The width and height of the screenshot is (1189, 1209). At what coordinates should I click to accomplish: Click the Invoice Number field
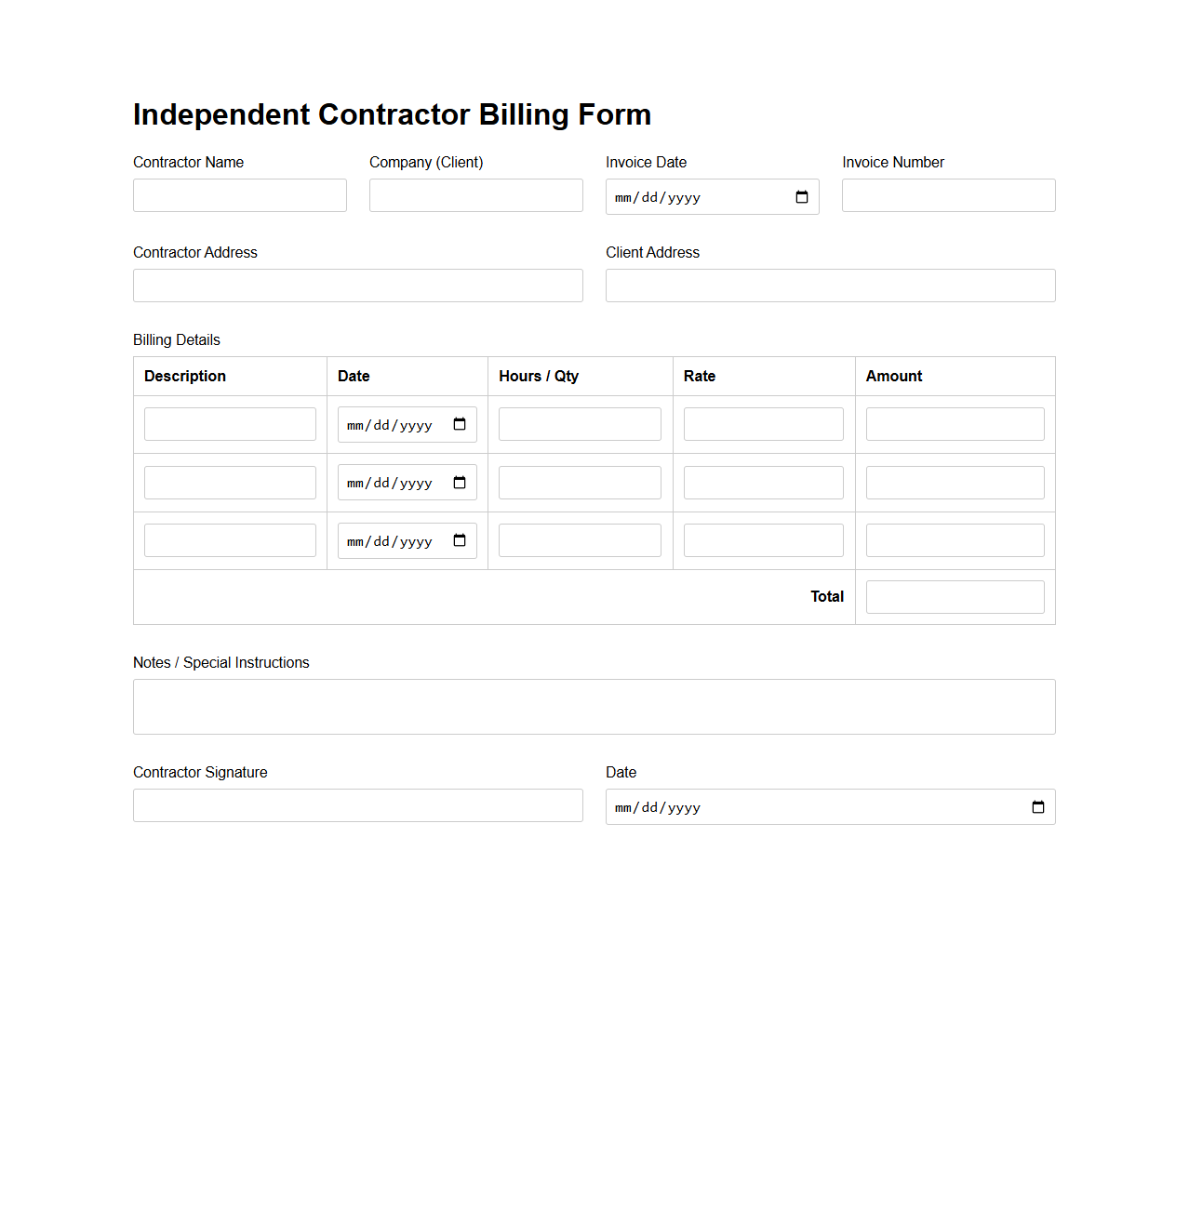(x=947, y=195)
